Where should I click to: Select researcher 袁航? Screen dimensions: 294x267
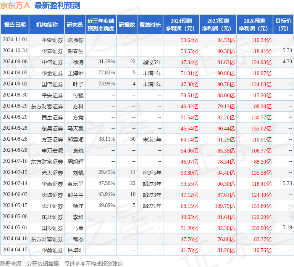point(78,151)
